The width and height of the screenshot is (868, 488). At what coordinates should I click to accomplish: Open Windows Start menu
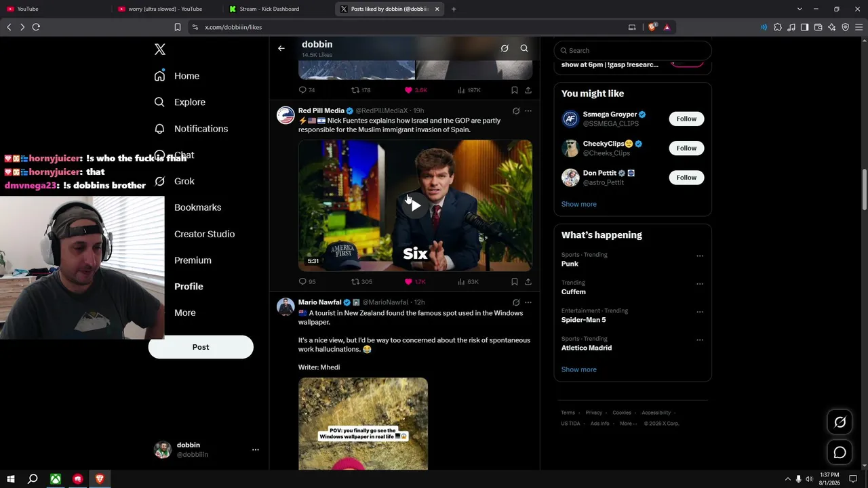tap(11, 479)
